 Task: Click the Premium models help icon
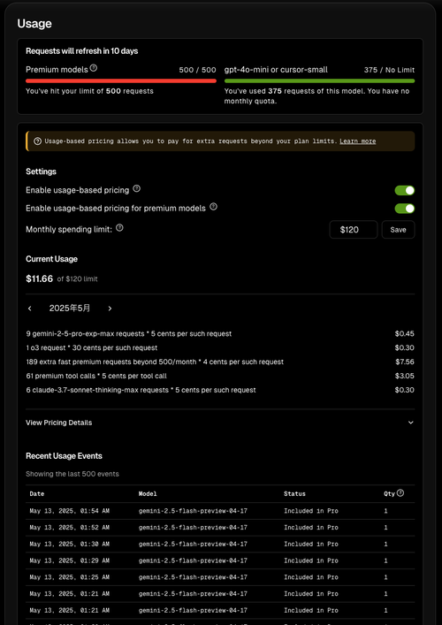click(x=94, y=68)
